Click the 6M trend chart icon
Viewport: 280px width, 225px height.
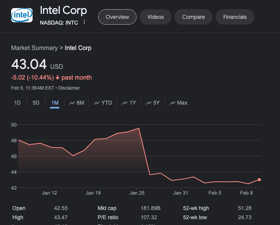[x=72, y=103]
